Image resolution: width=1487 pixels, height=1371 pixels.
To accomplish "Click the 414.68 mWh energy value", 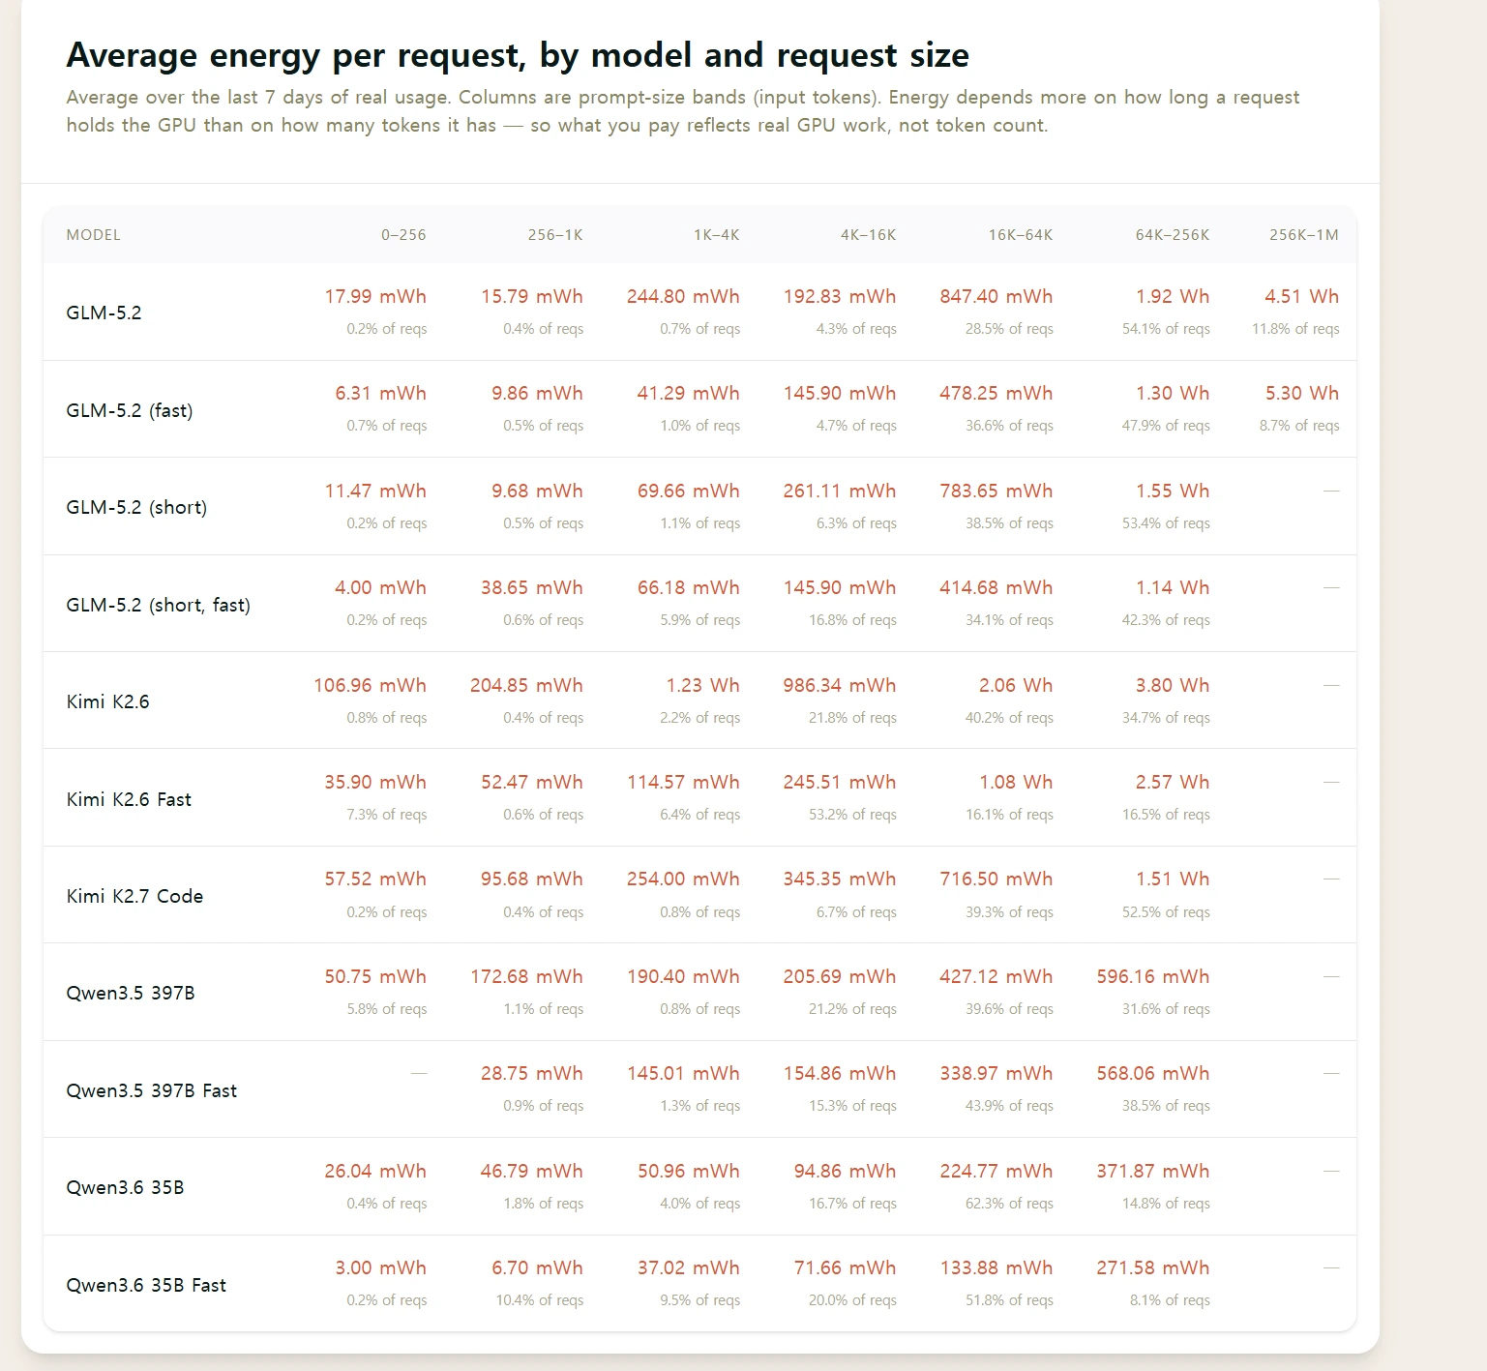I will [996, 587].
